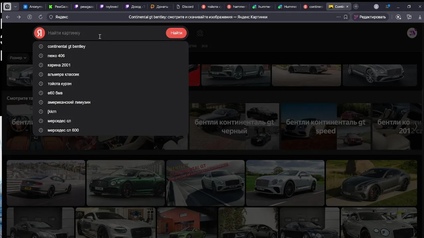Click the Редактировать button
Viewport: 424px width, 238px height.
tap(370, 17)
